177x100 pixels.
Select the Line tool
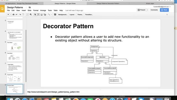coord(49,14)
